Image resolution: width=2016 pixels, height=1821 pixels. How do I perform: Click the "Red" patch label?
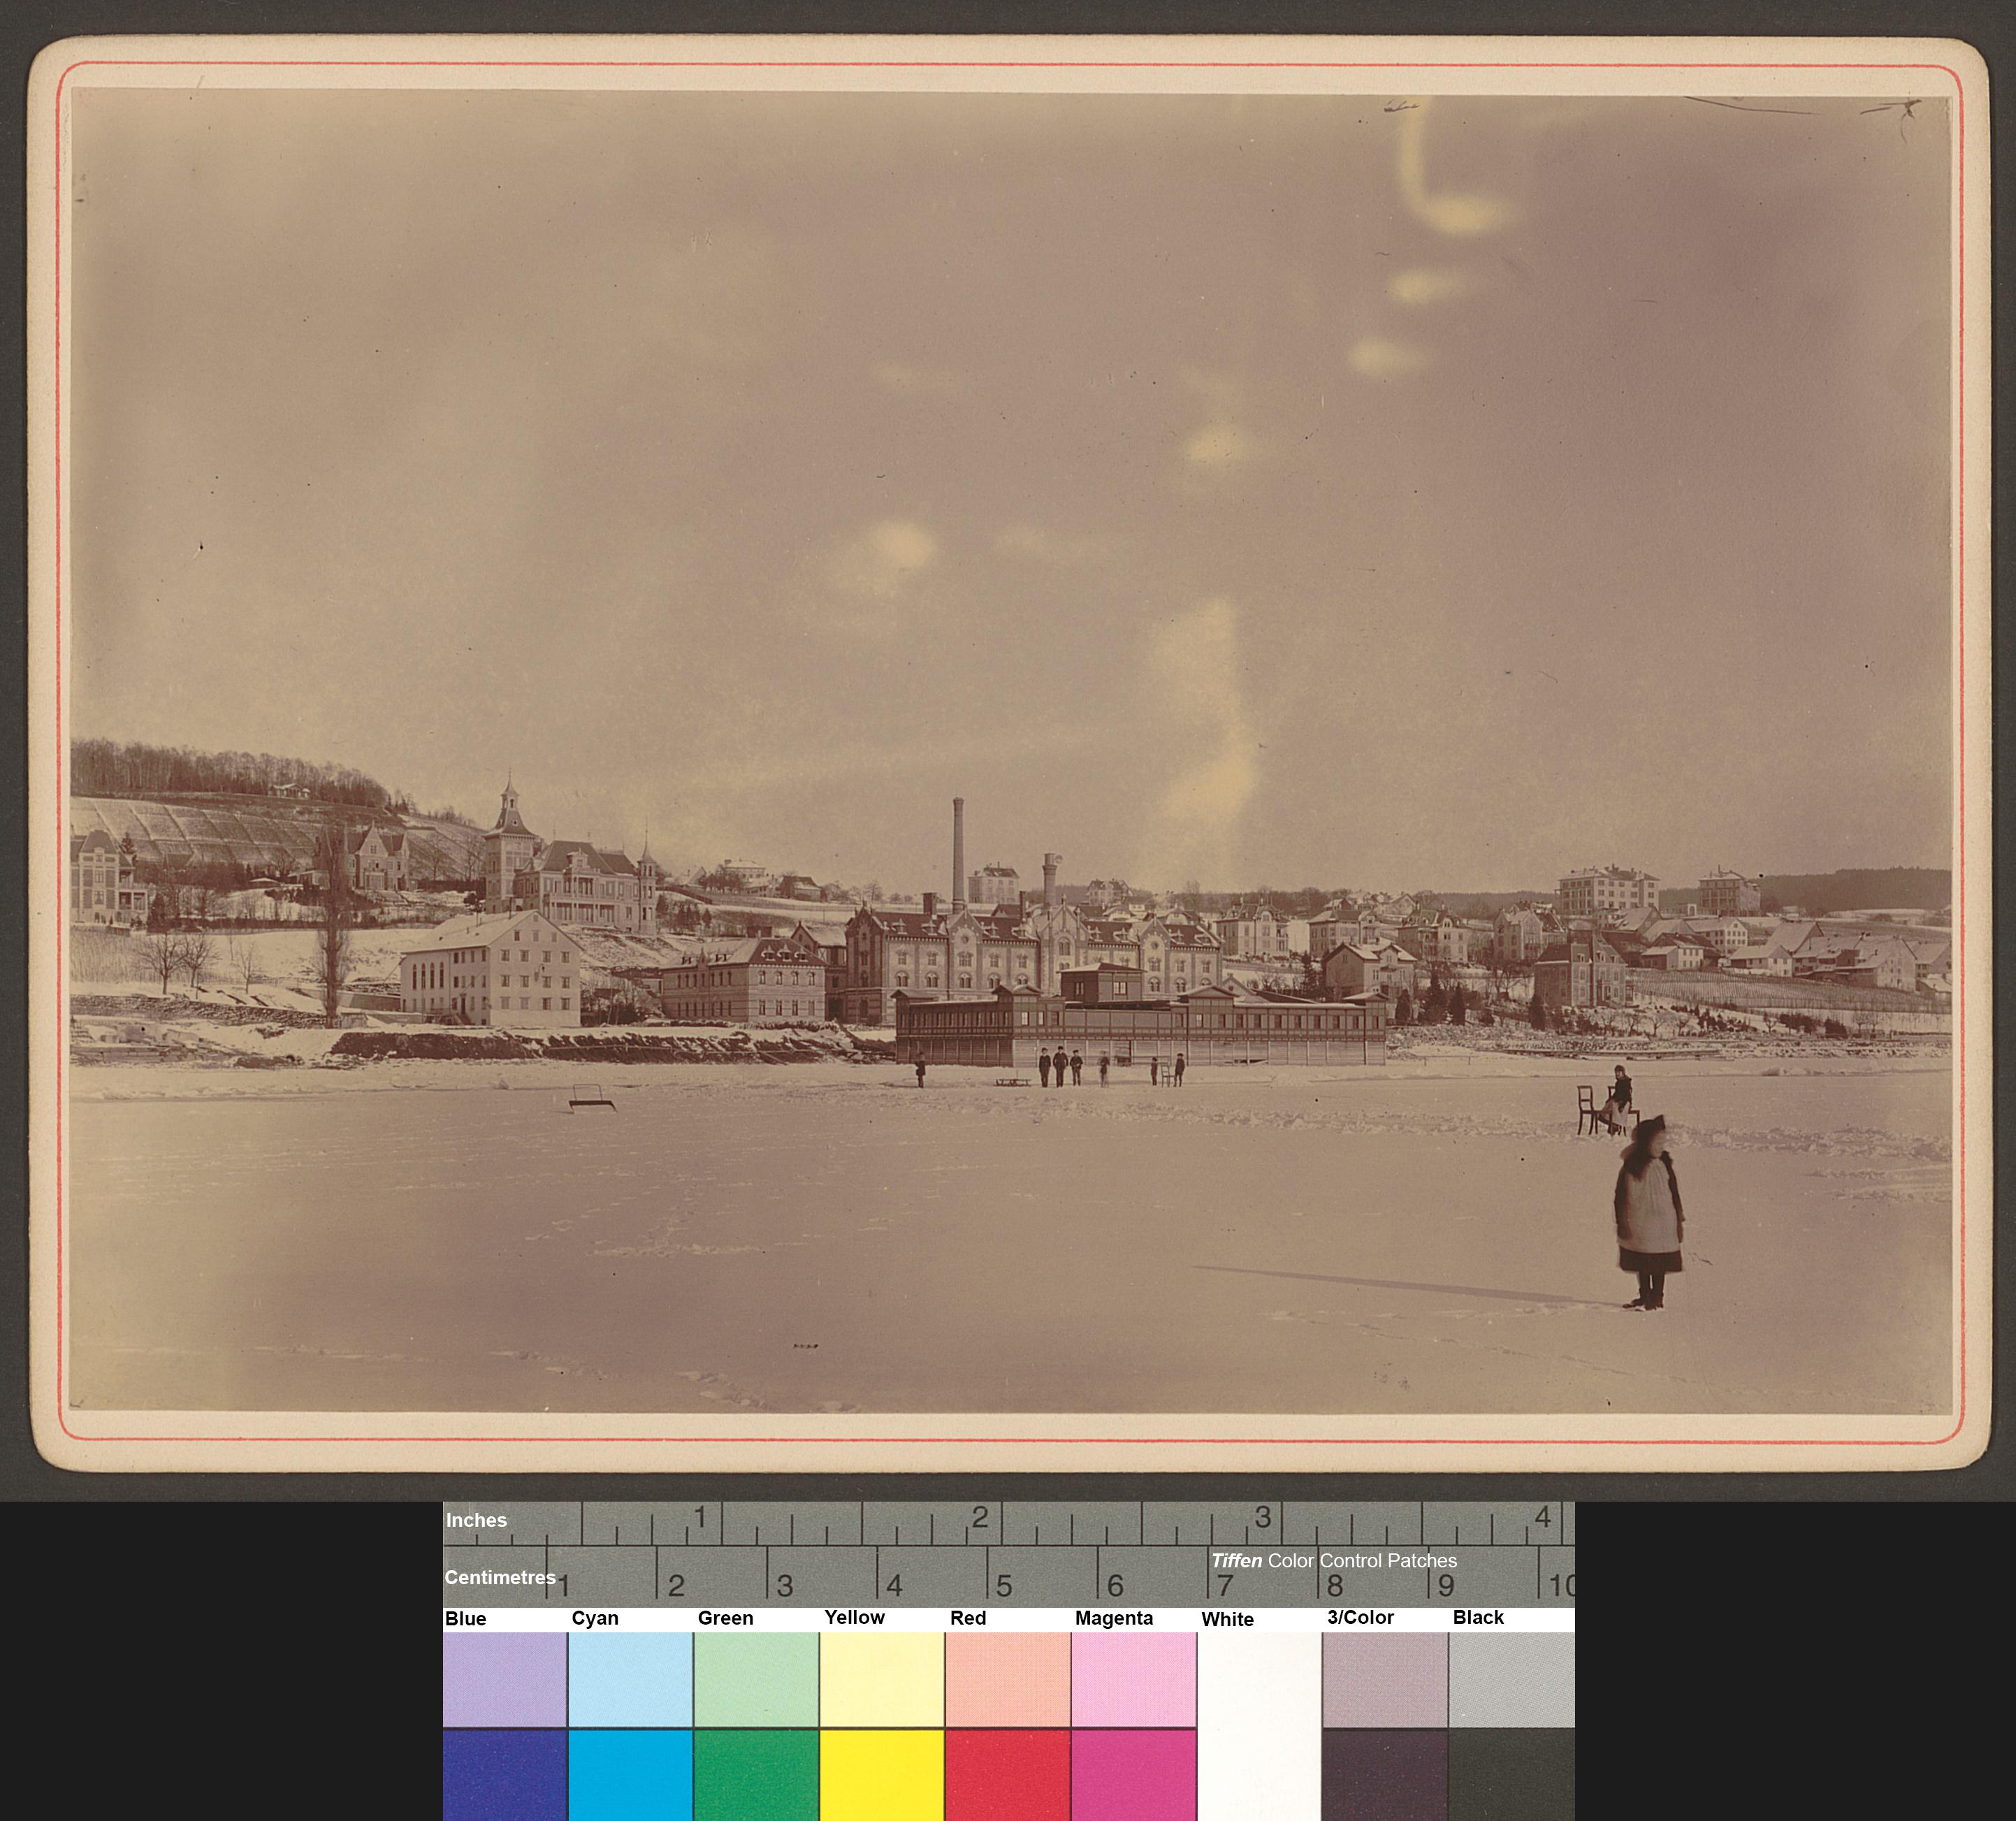(x=968, y=1618)
